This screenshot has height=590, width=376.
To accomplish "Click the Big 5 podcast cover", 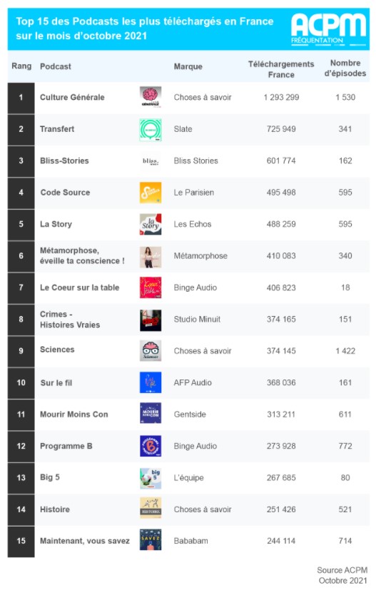I will pos(151,478).
